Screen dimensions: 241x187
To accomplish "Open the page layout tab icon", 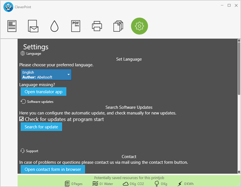I will (x=12, y=26).
